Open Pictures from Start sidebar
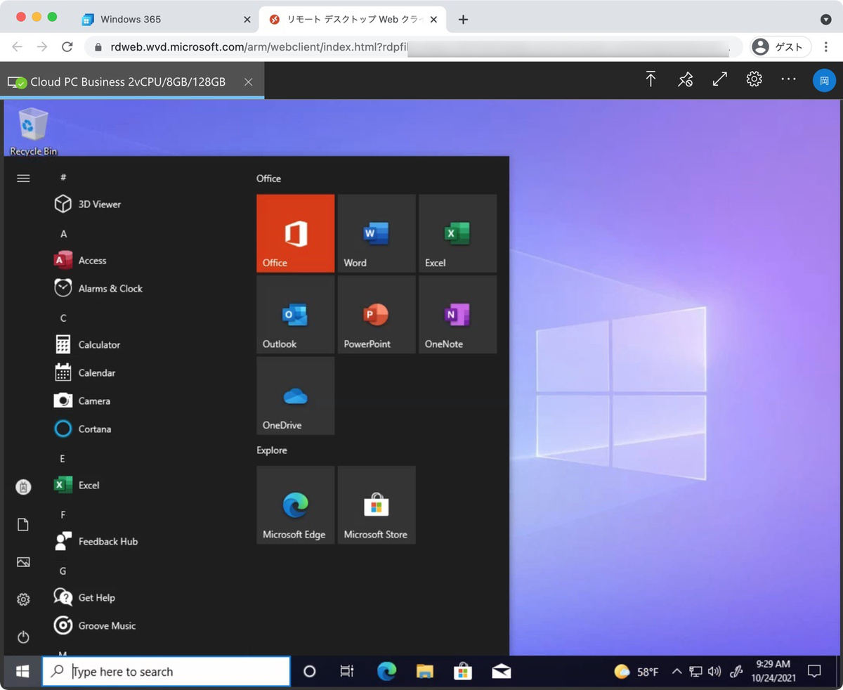The height and width of the screenshot is (690, 843). [23, 562]
